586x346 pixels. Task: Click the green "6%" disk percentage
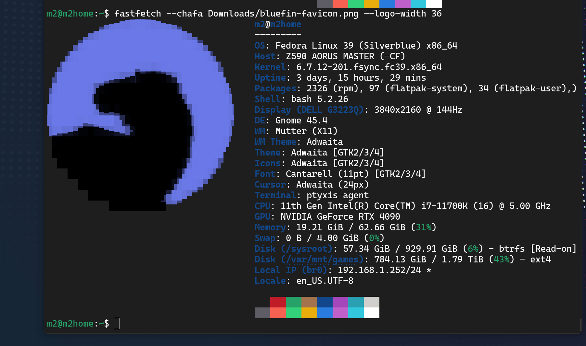(473, 249)
